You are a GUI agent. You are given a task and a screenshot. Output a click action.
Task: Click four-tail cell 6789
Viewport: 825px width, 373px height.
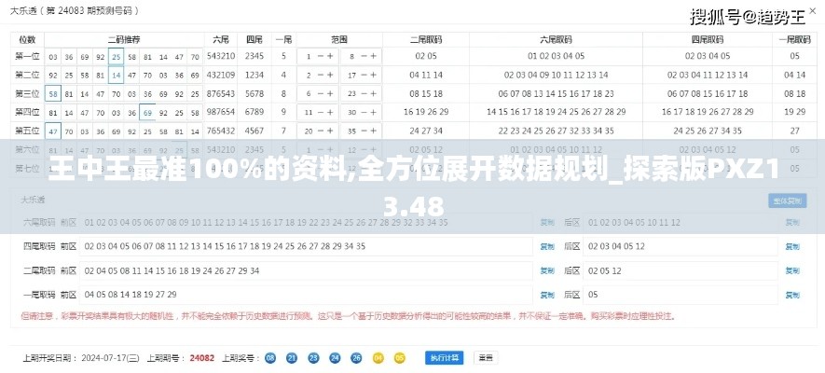tap(254, 112)
